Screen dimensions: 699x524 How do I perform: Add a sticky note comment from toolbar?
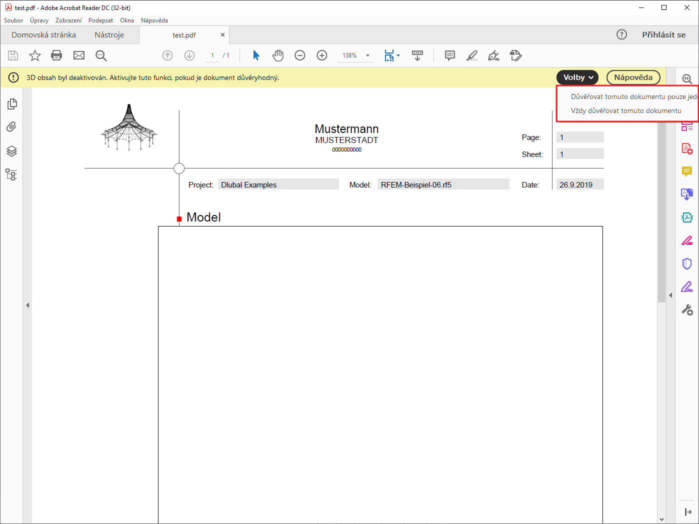click(450, 55)
